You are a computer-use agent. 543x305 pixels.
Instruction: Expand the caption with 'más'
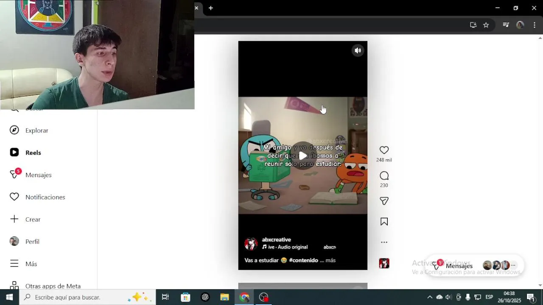point(330,260)
